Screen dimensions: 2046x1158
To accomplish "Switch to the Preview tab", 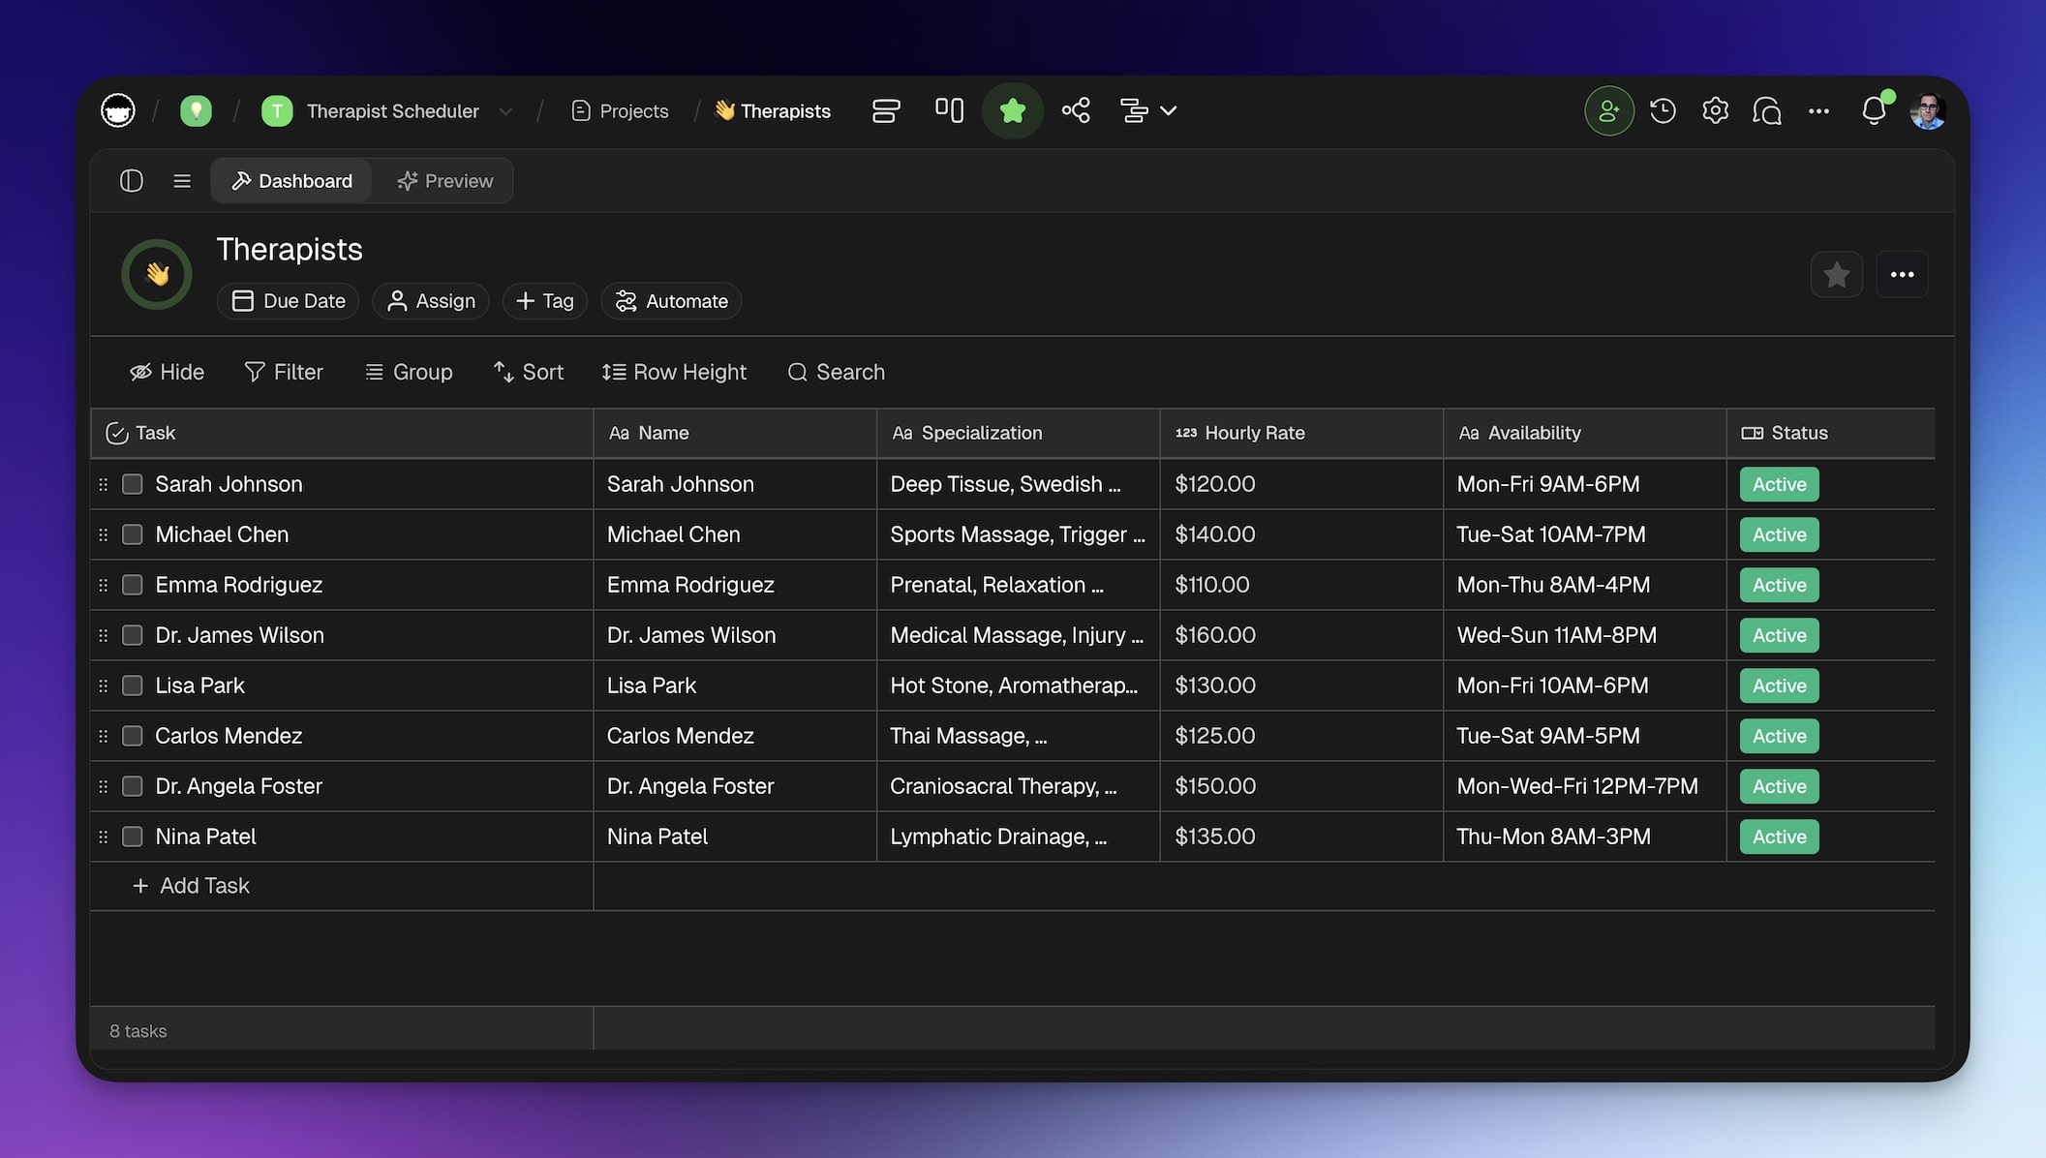I will click(x=445, y=181).
